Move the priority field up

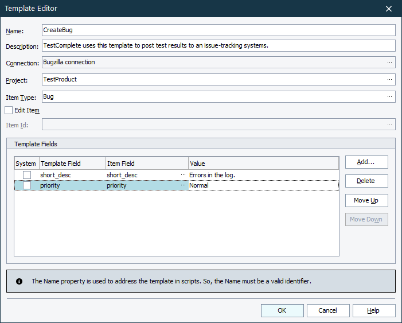tap(366, 200)
